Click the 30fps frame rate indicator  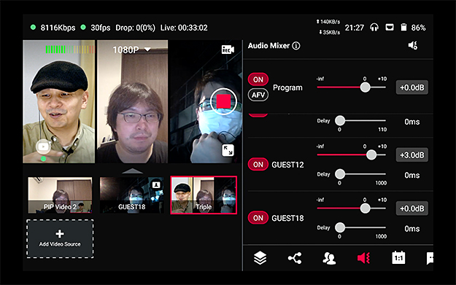(x=101, y=28)
